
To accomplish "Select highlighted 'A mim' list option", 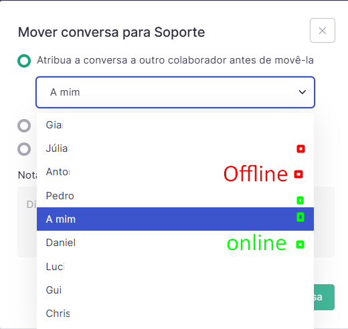I will point(175,219).
